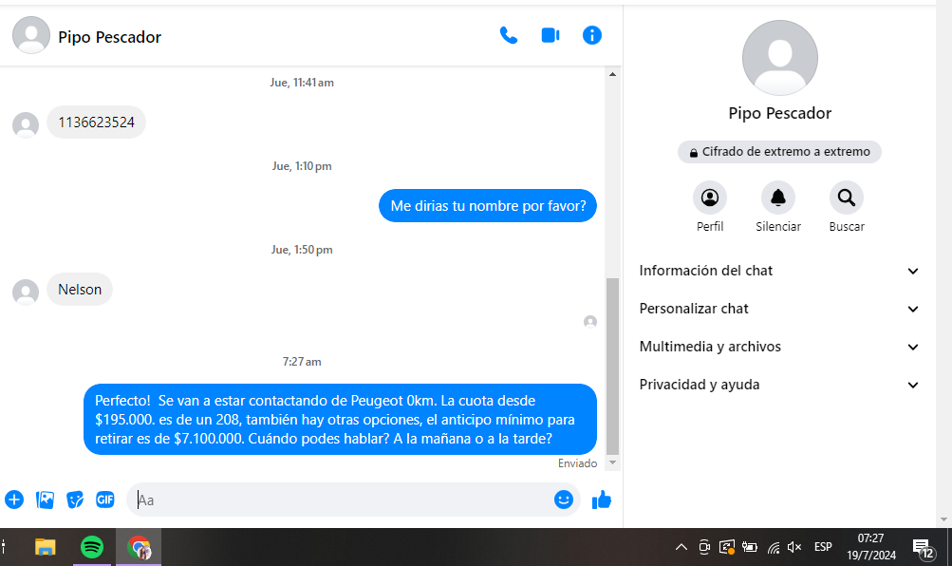Silence notifications with the Silenciar bell

click(x=778, y=198)
